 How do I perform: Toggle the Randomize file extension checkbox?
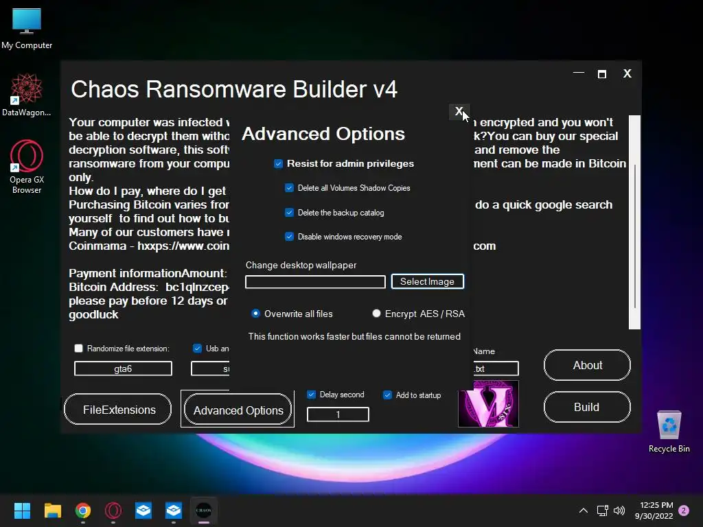79,348
